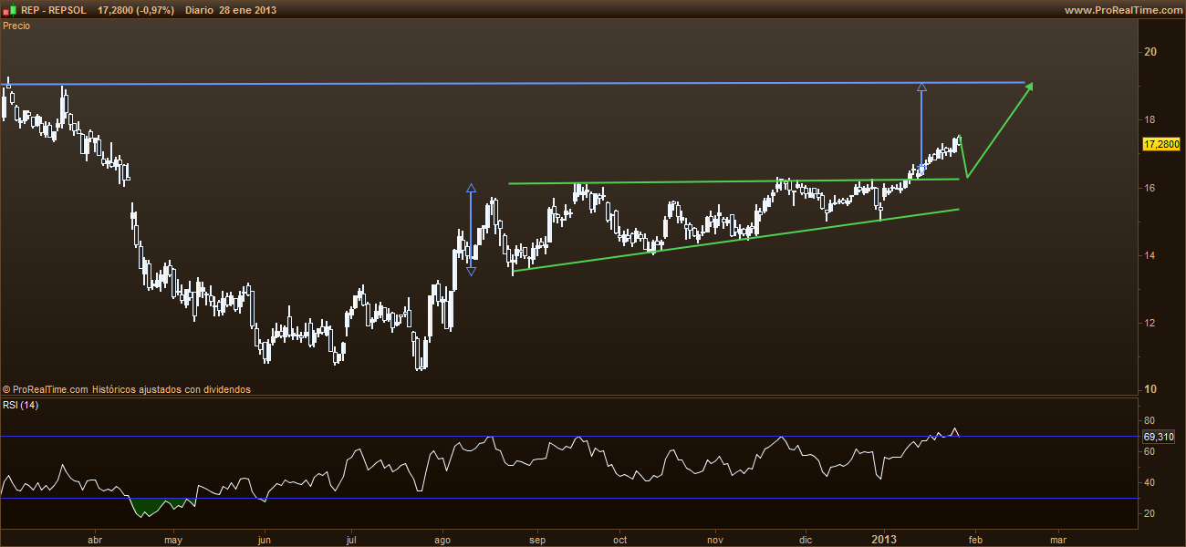Click the mar month on time axis
The image size is (1186, 547).
(x=1058, y=540)
